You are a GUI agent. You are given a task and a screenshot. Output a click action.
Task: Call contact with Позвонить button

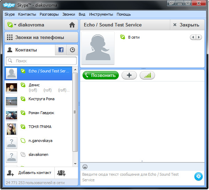[x=101, y=75]
